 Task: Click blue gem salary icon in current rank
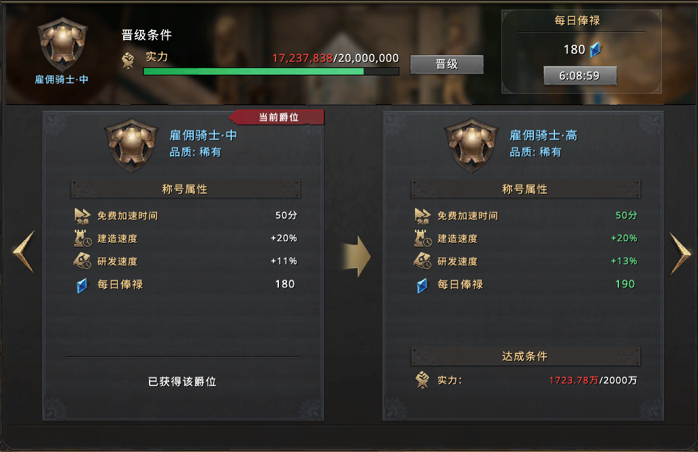(82, 285)
